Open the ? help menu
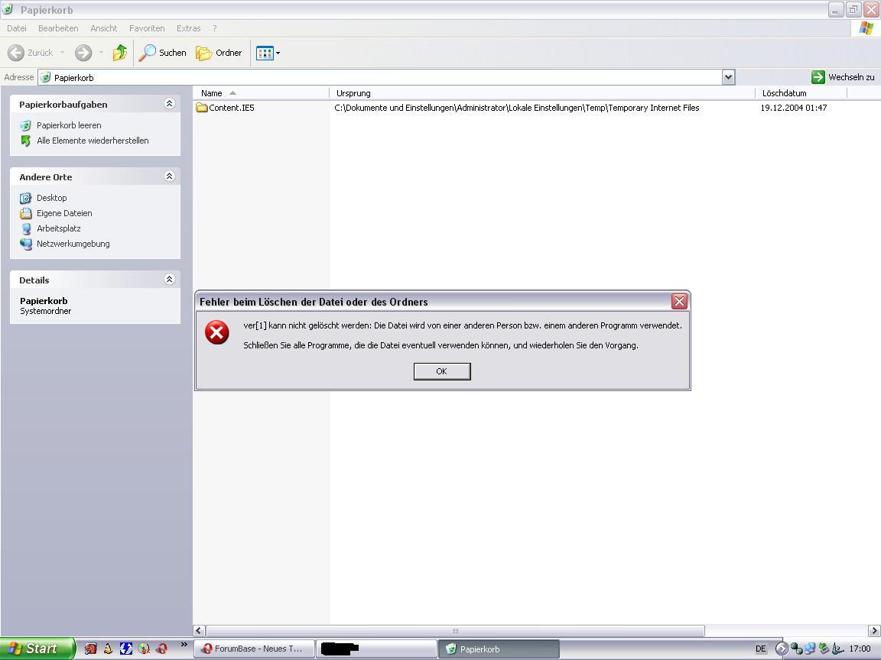 (215, 28)
